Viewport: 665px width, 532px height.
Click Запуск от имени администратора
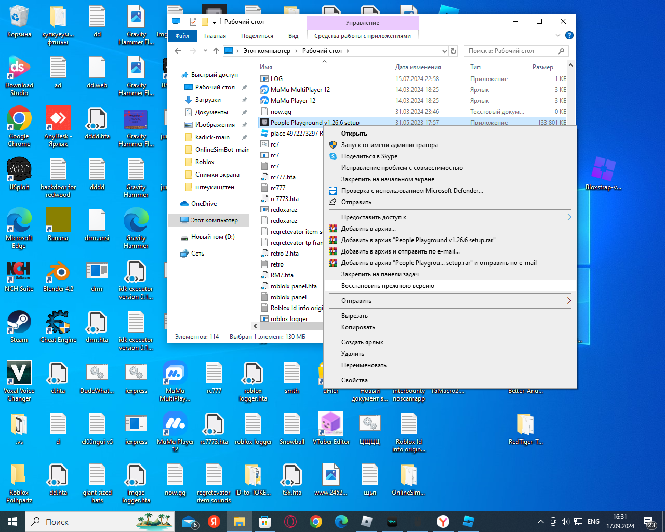click(x=389, y=145)
